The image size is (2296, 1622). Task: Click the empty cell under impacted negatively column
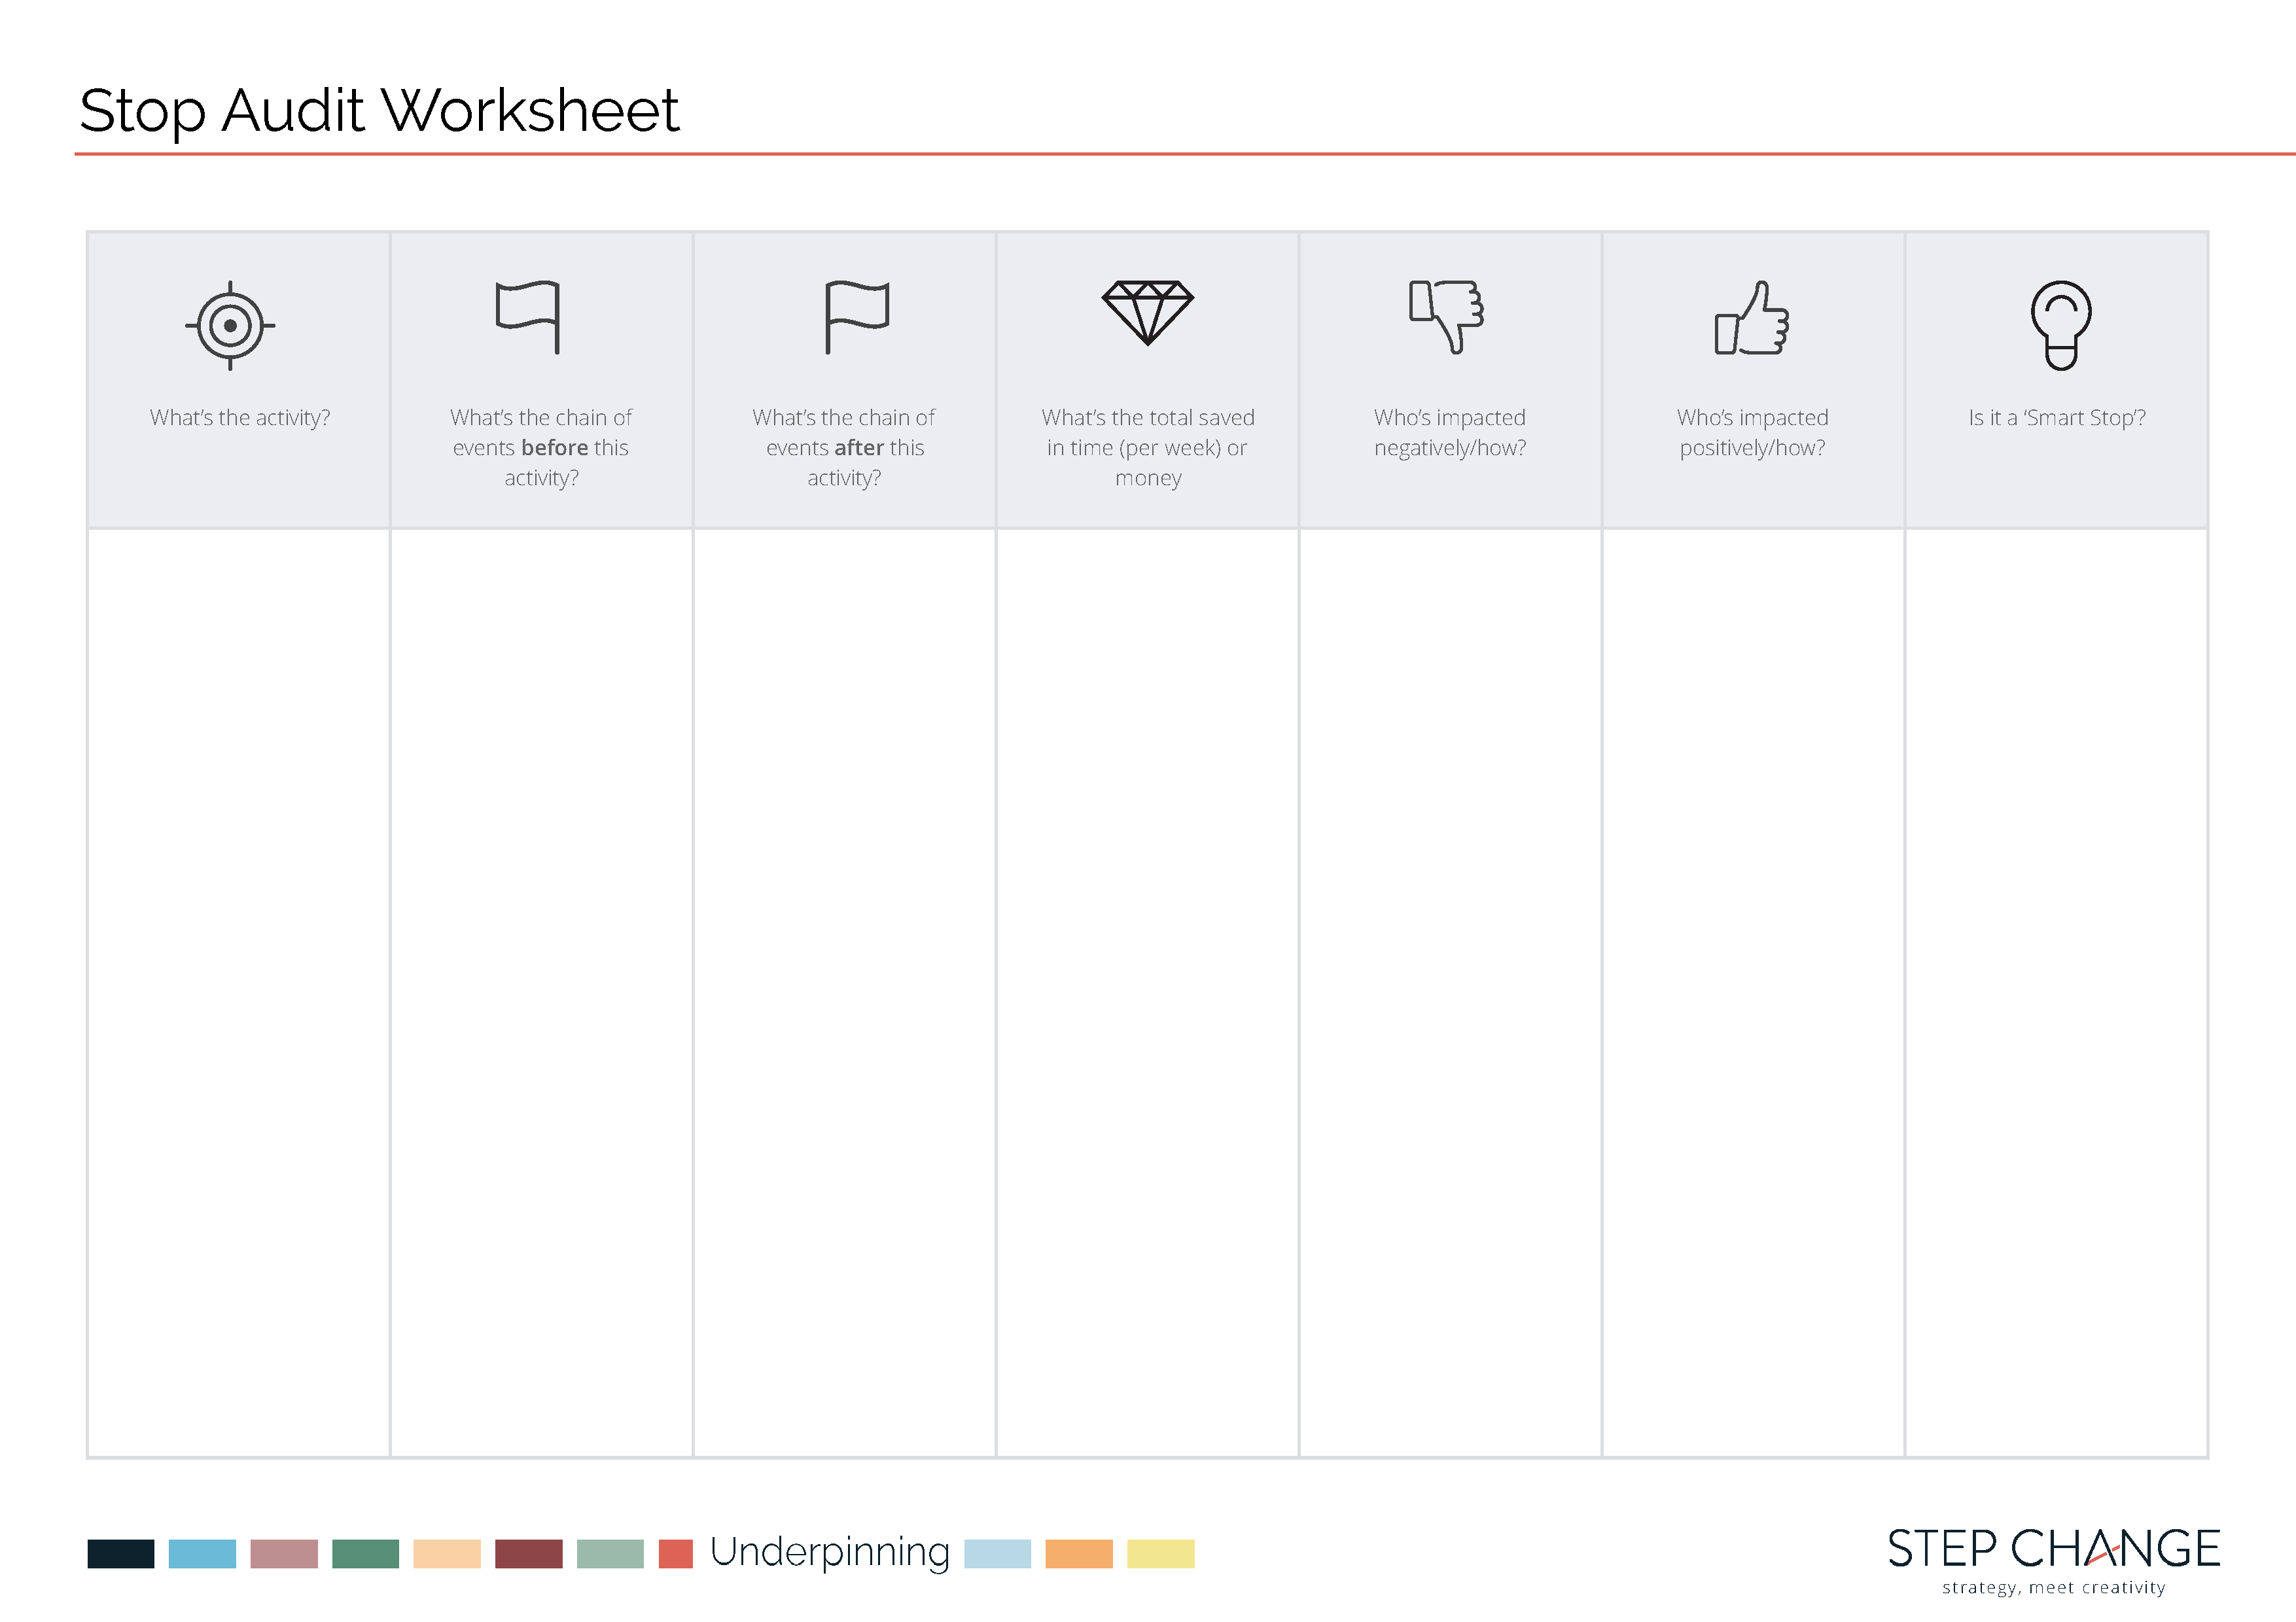[1450, 992]
